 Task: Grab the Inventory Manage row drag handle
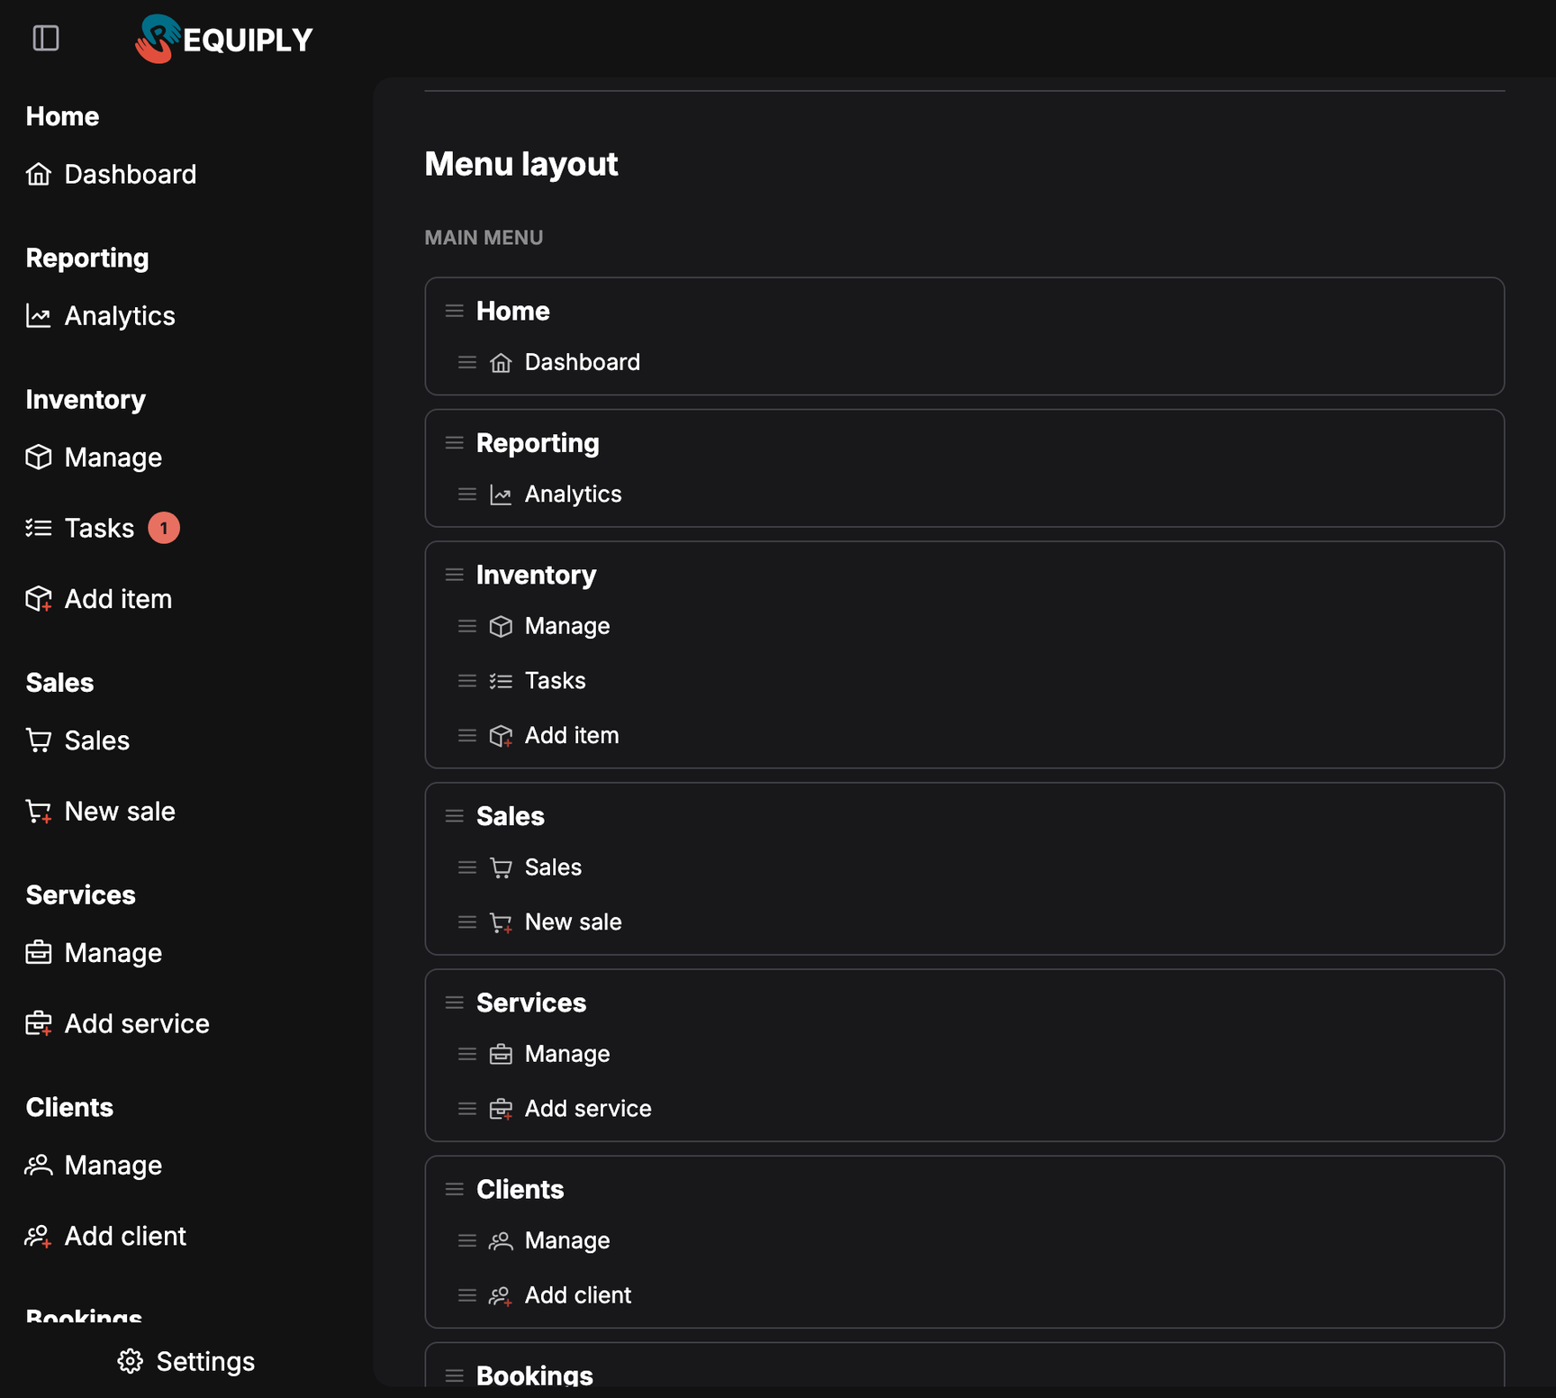tap(467, 626)
